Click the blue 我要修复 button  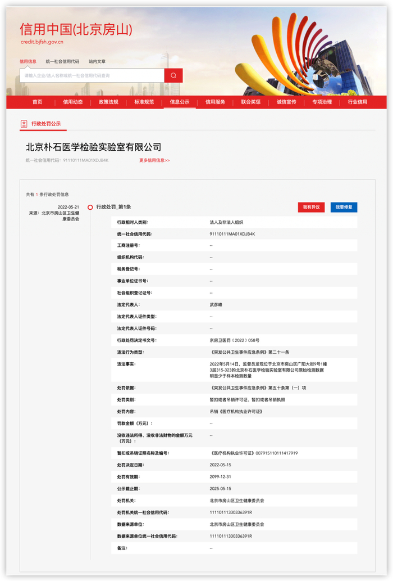tap(344, 207)
